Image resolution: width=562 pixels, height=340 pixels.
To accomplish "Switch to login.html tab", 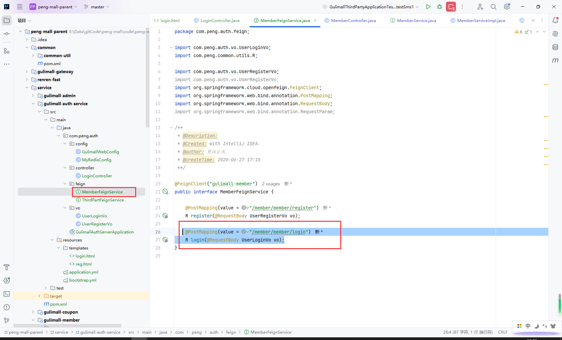I will coord(167,20).
